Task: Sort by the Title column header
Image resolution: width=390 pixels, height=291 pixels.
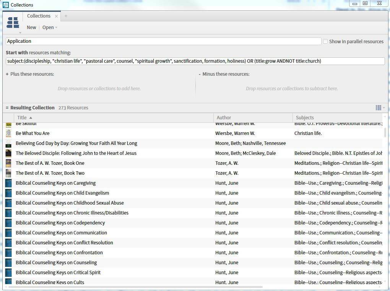Action: pos(23,118)
